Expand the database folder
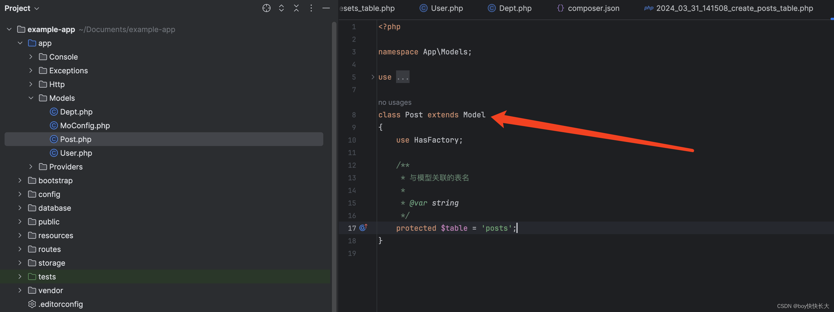The image size is (834, 312). [20, 208]
